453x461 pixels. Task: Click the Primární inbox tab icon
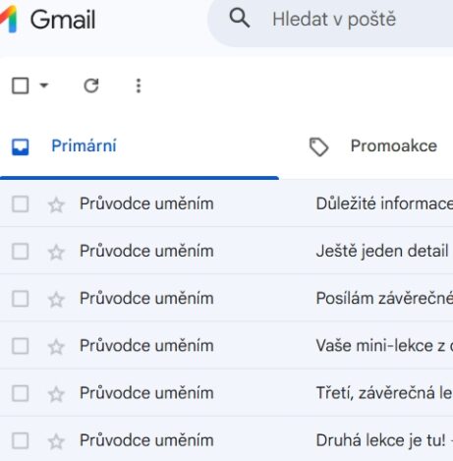click(x=21, y=146)
